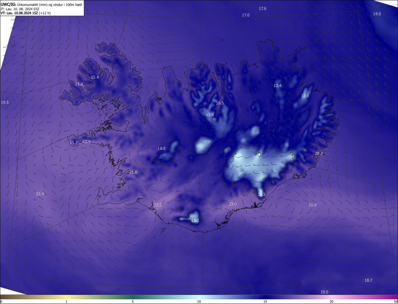
Task: Click the 10 tick on the color scale
Action: tap(199, 302)
